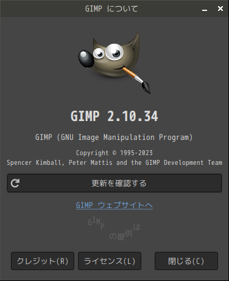The width and height of the screenshot is (229, 281).
Task: Click the GIMP 2.10.34 version text
Action: (x=114, y=116)
